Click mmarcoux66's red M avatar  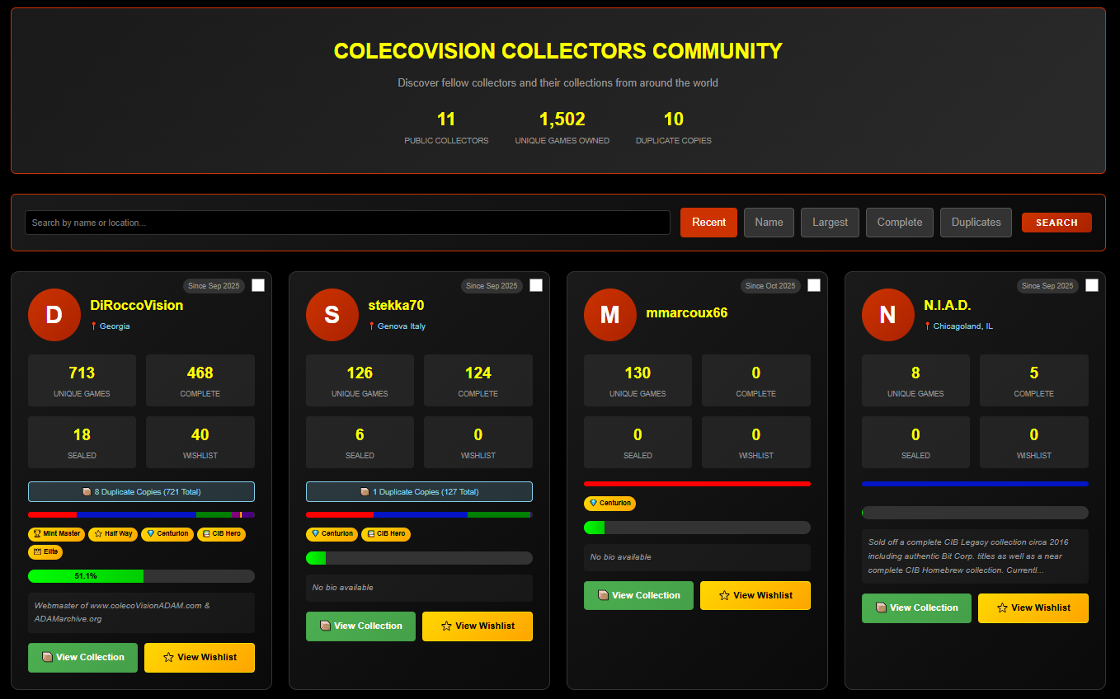(x=609, y=315)
